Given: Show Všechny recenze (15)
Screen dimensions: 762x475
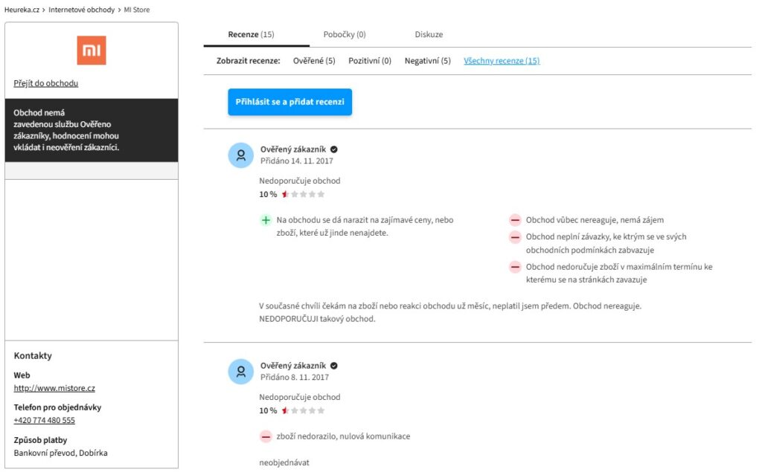Looking at the screenshot, I should (x=502, y=61).
